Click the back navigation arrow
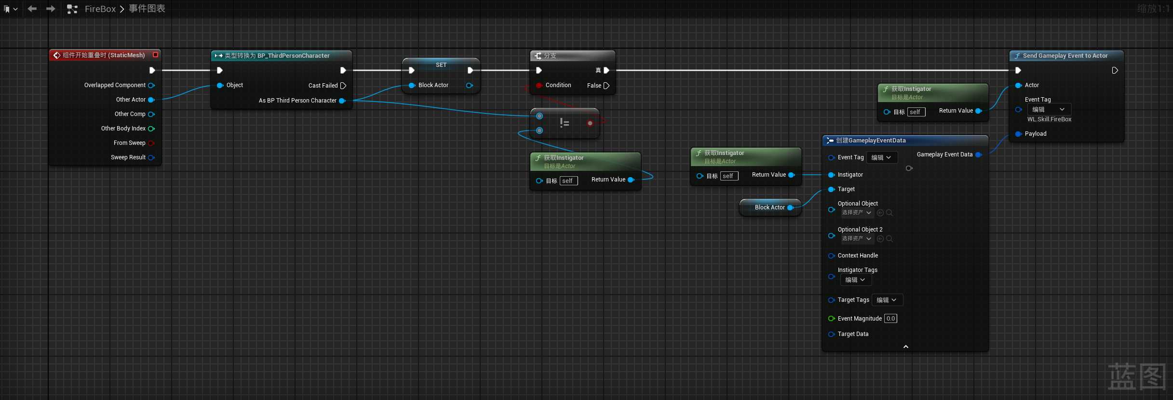Image resolution: width=1173 pixels, height=400 pixels. coord(32,9)
